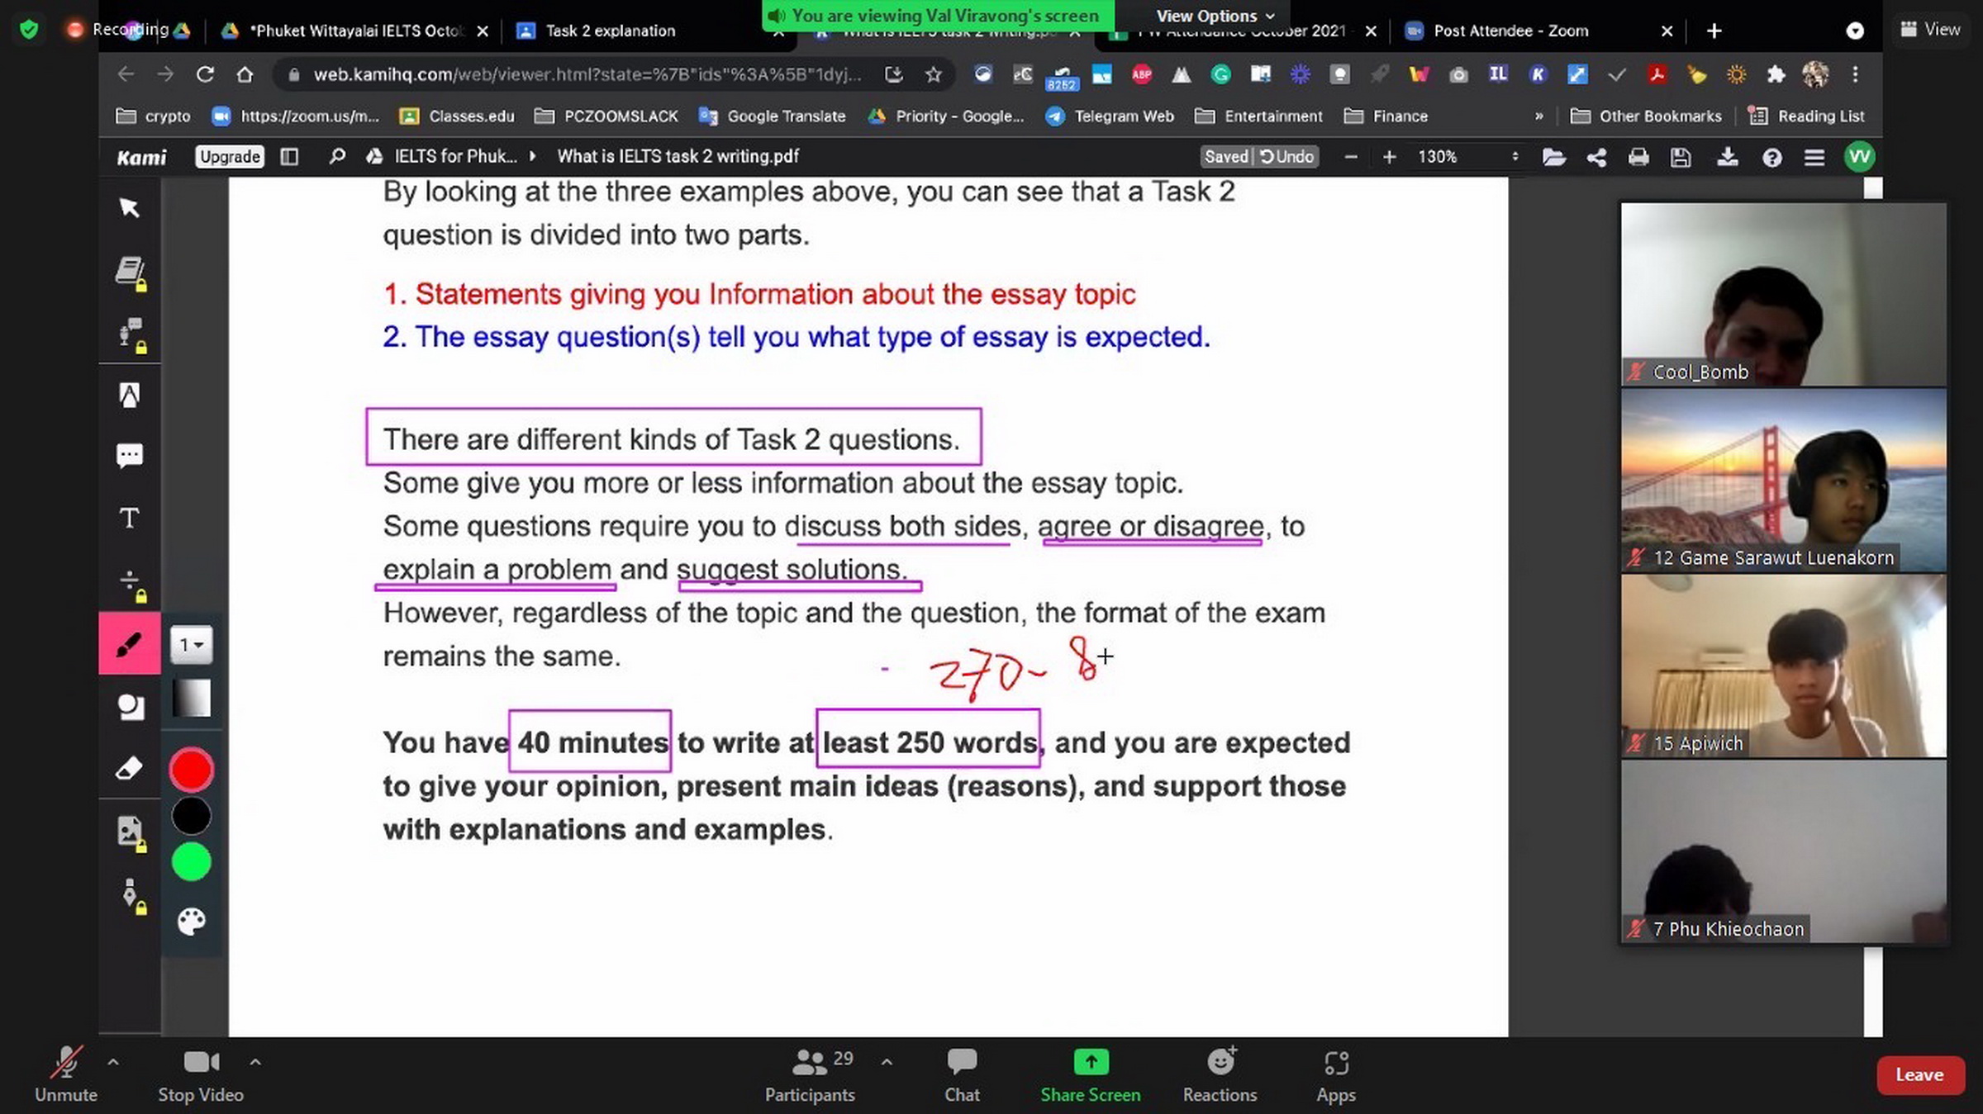This screenshot has height=1114, width=1983.
Task: Zoom out of the PDF
Action: [1351, 157]
